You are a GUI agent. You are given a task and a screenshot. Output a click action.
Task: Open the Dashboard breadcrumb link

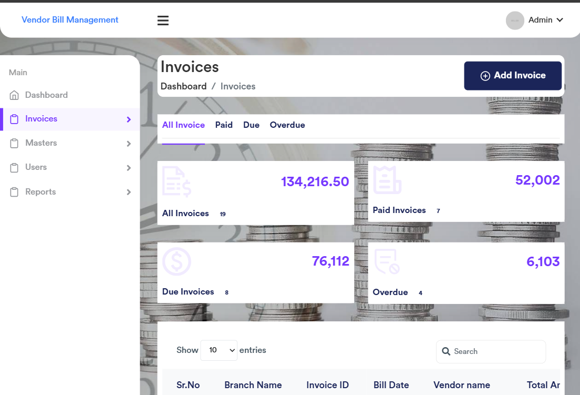(183, 86)
